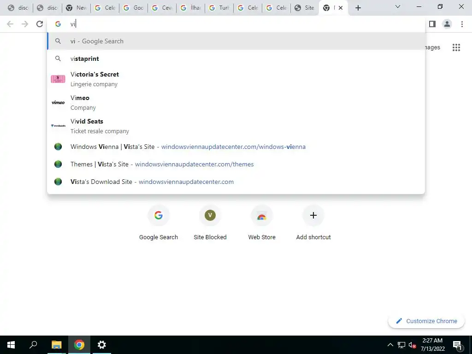The height and width of the screenshot is (354, 472).
Task: Select the 'vi - Google Search' suggestion
Action: coord(236,41)
